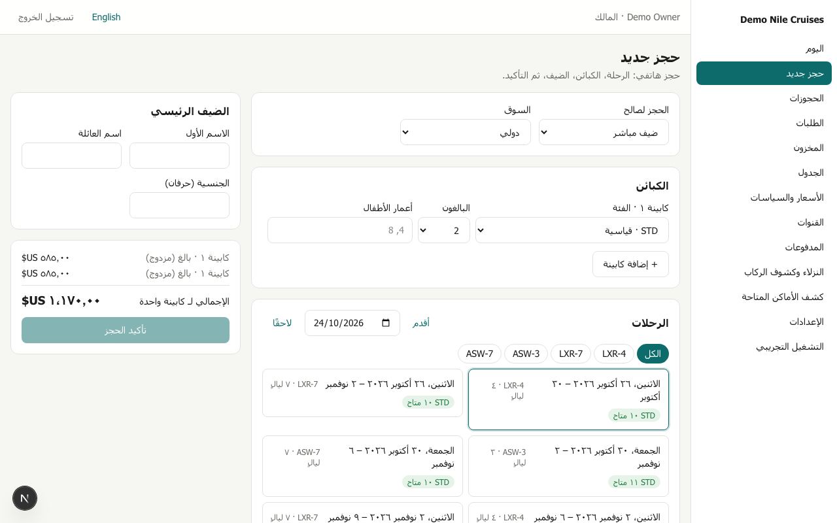The height and width of the screenshot is (523, 837).
Task: Filter trips by LXR-4
Action: pyautogui.click(x=614, y=354)
